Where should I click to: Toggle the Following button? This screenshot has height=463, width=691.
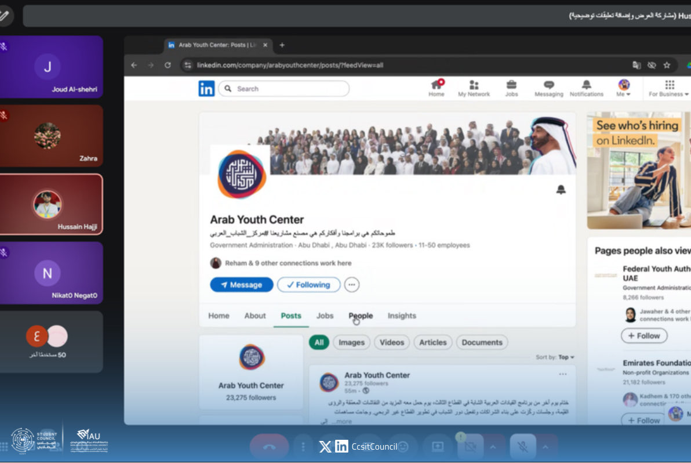308,285
